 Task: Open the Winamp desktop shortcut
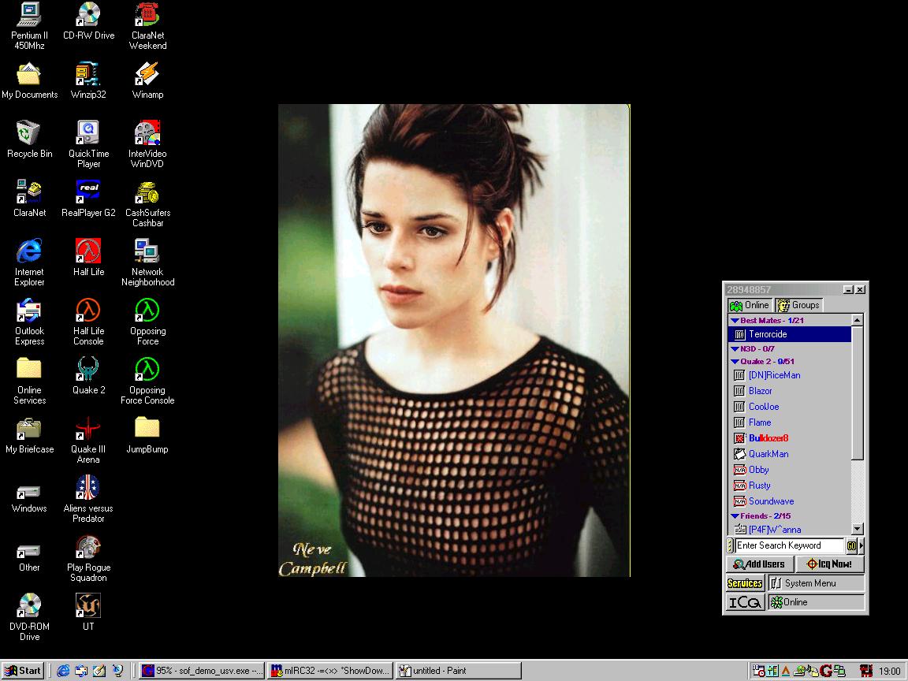coord(147,74)
